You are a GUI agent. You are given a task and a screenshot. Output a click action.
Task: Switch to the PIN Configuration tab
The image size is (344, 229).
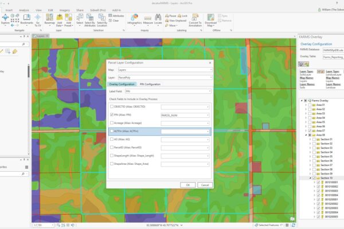[x=150, y=84]
